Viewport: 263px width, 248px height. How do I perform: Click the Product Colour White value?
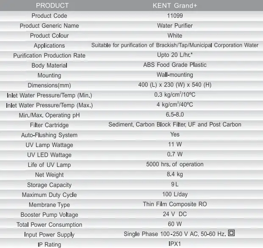(174, 35)
